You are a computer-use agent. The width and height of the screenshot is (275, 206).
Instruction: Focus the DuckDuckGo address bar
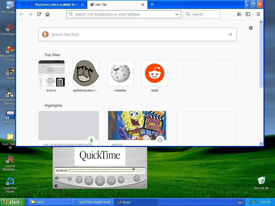(124, 14)
